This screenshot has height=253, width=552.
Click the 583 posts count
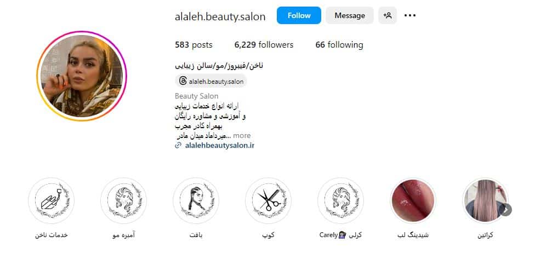[x=194, y=45]
